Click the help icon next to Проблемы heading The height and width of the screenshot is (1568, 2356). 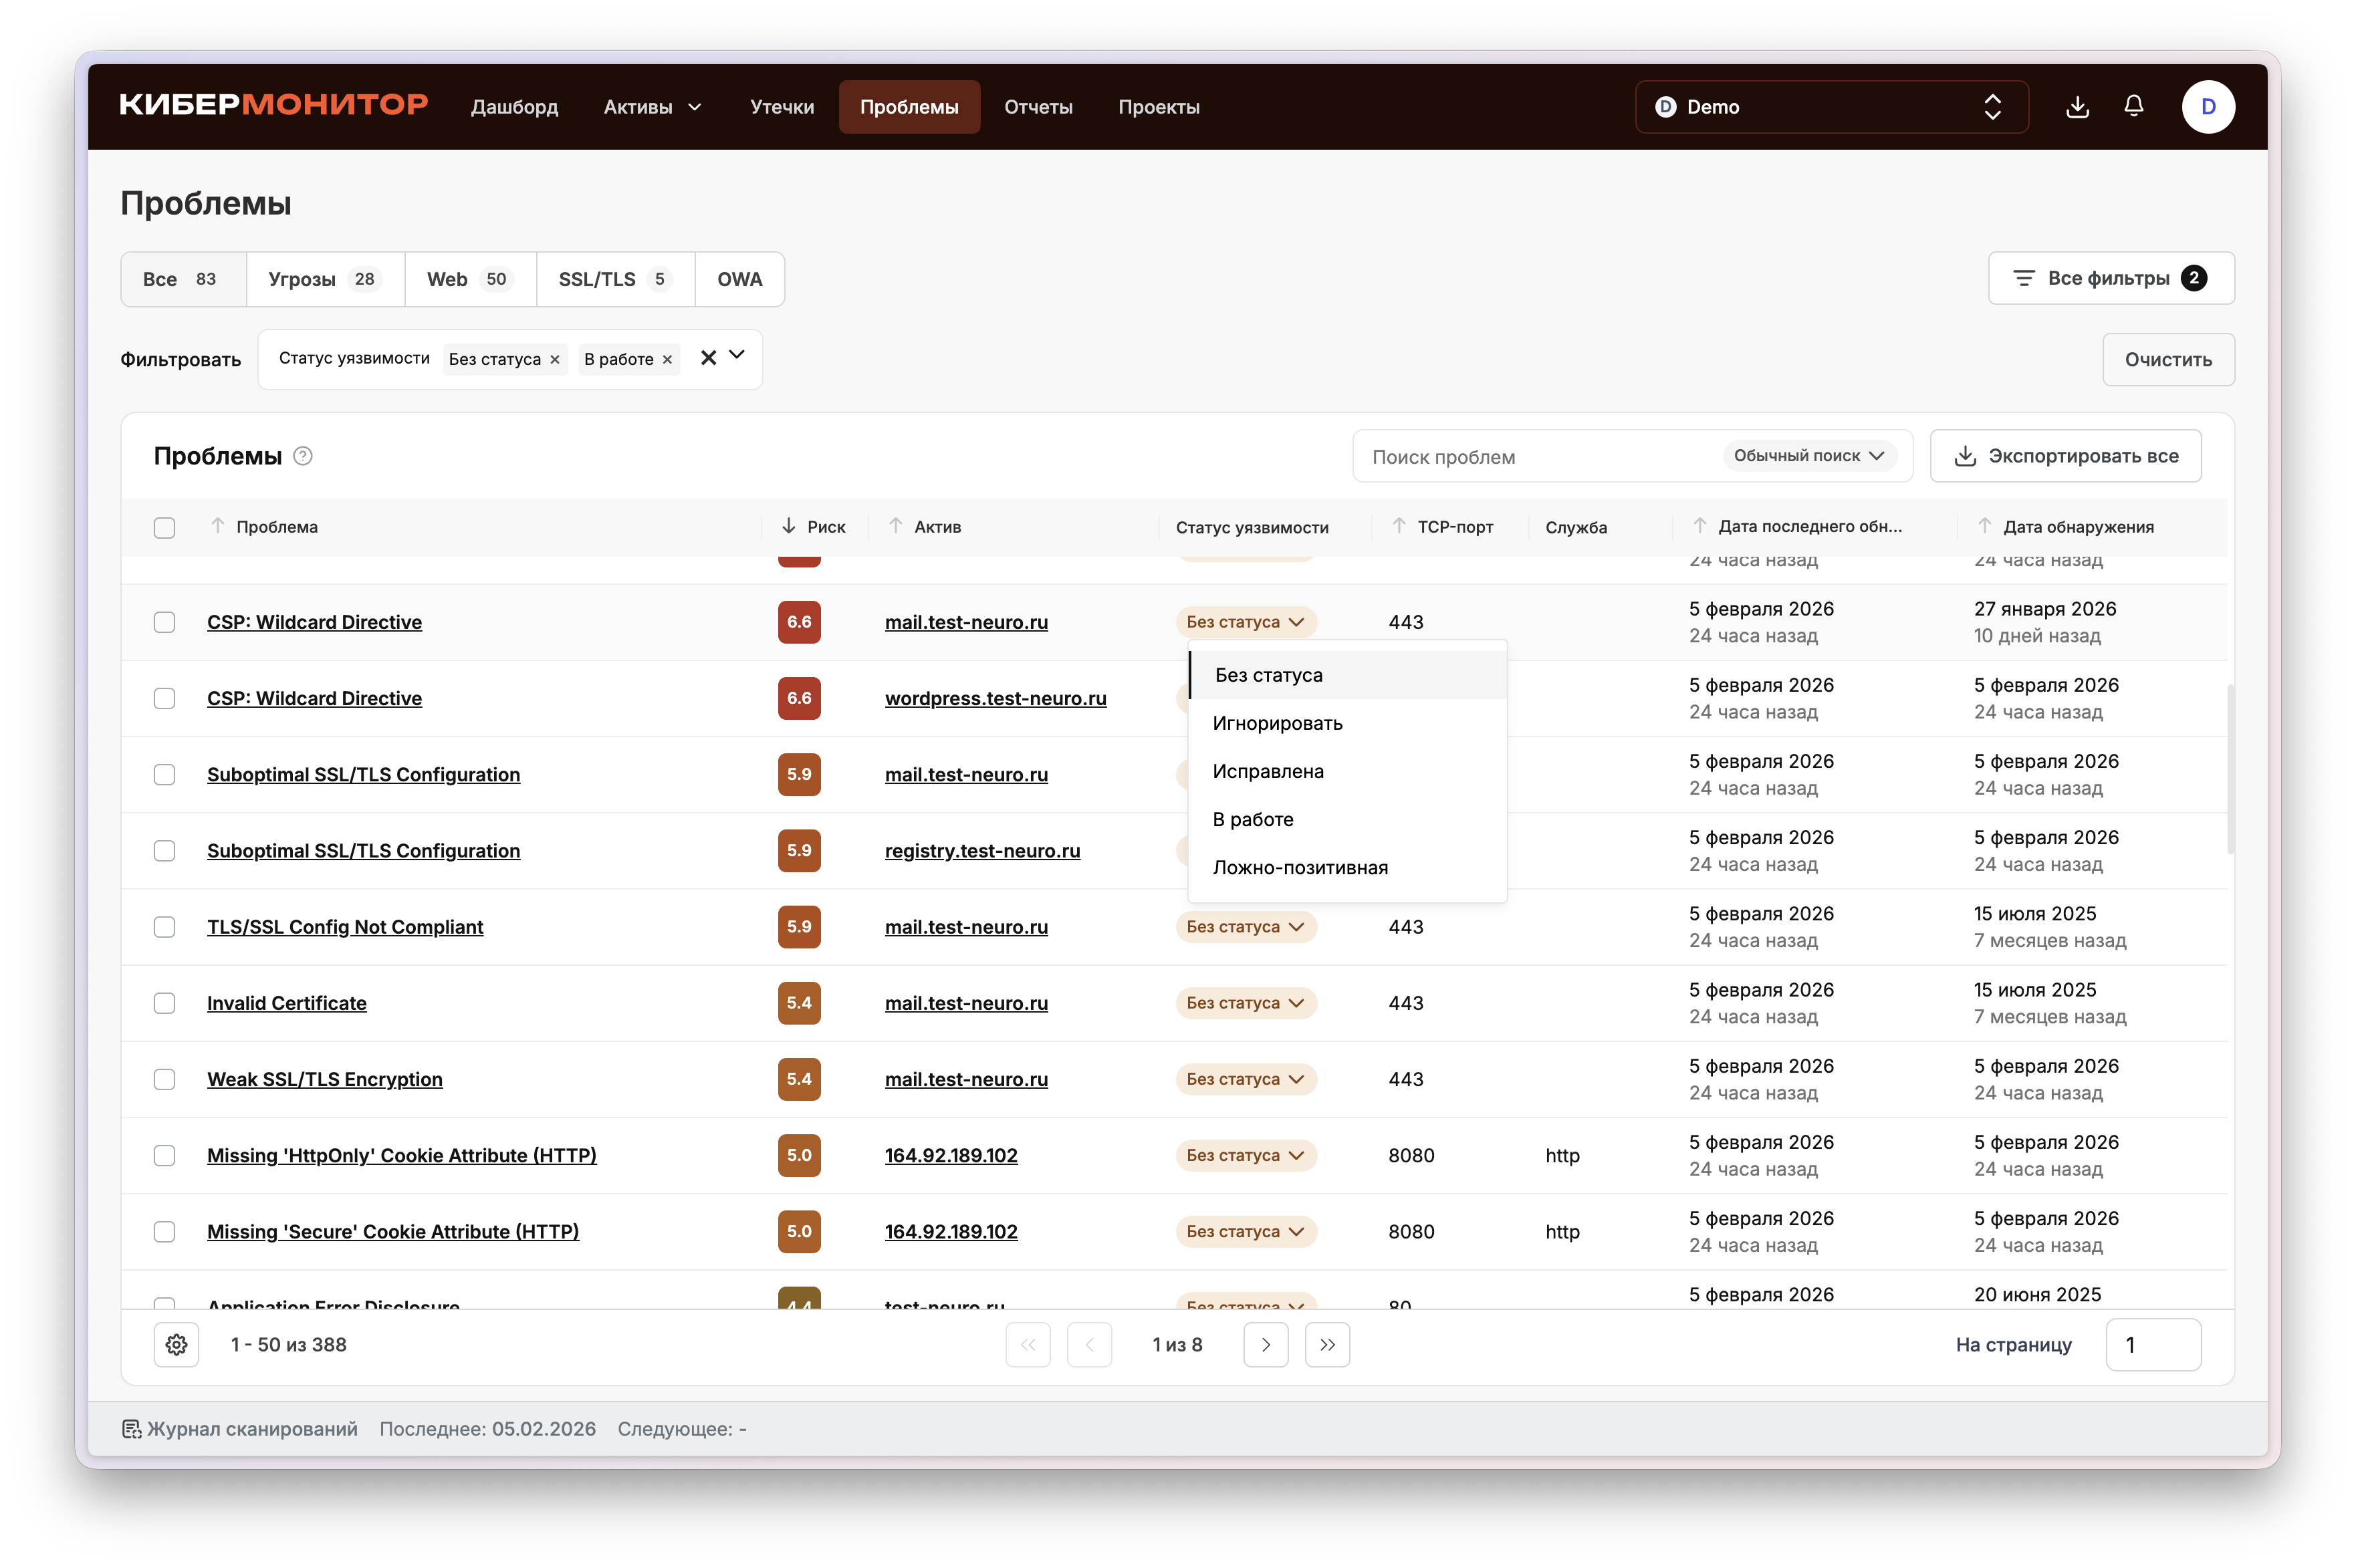(303, 456)
